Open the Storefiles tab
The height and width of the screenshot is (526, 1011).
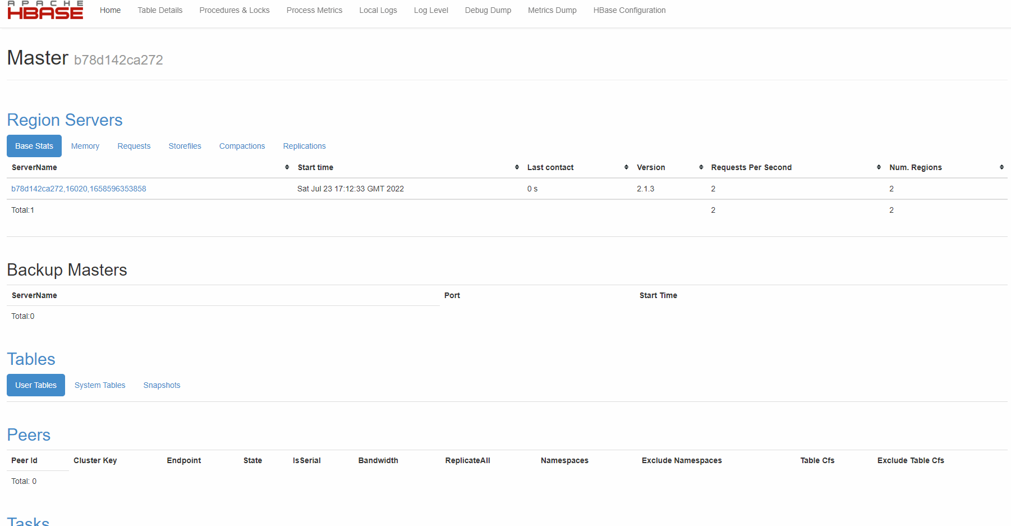[x=185, y=146]
